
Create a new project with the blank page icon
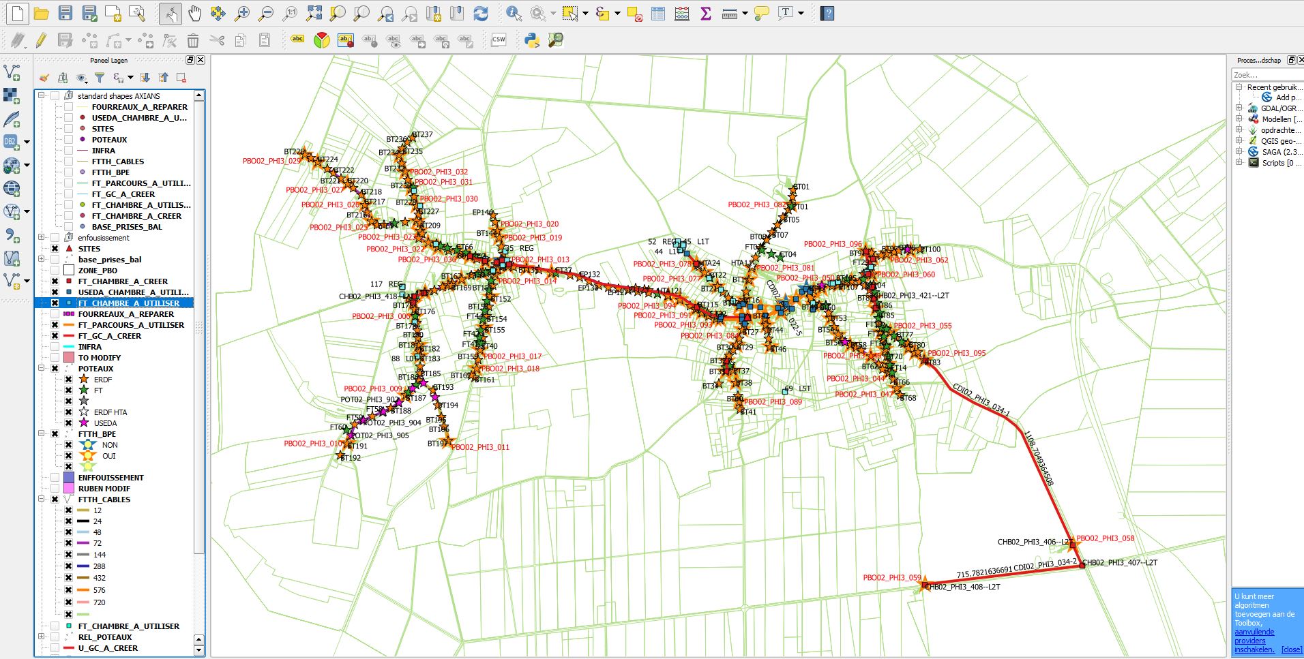click(18, 13)
